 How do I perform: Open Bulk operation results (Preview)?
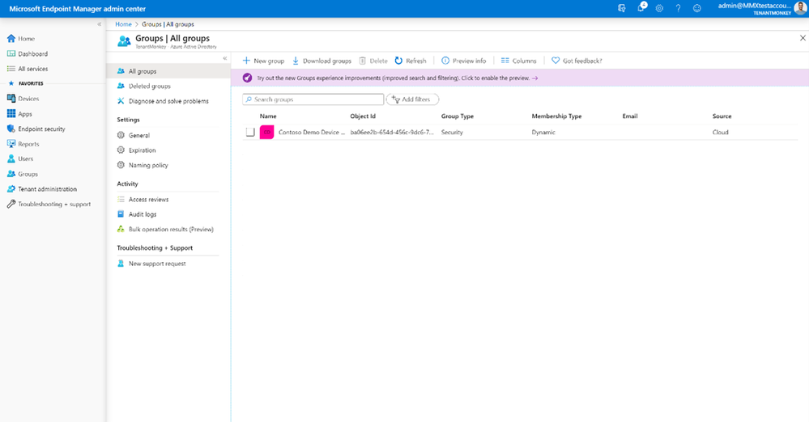172,230
